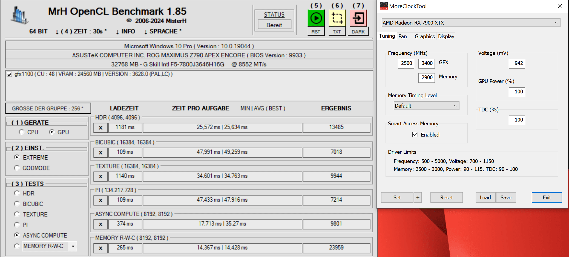Click the X icon in HDR row

pos(100,128)
